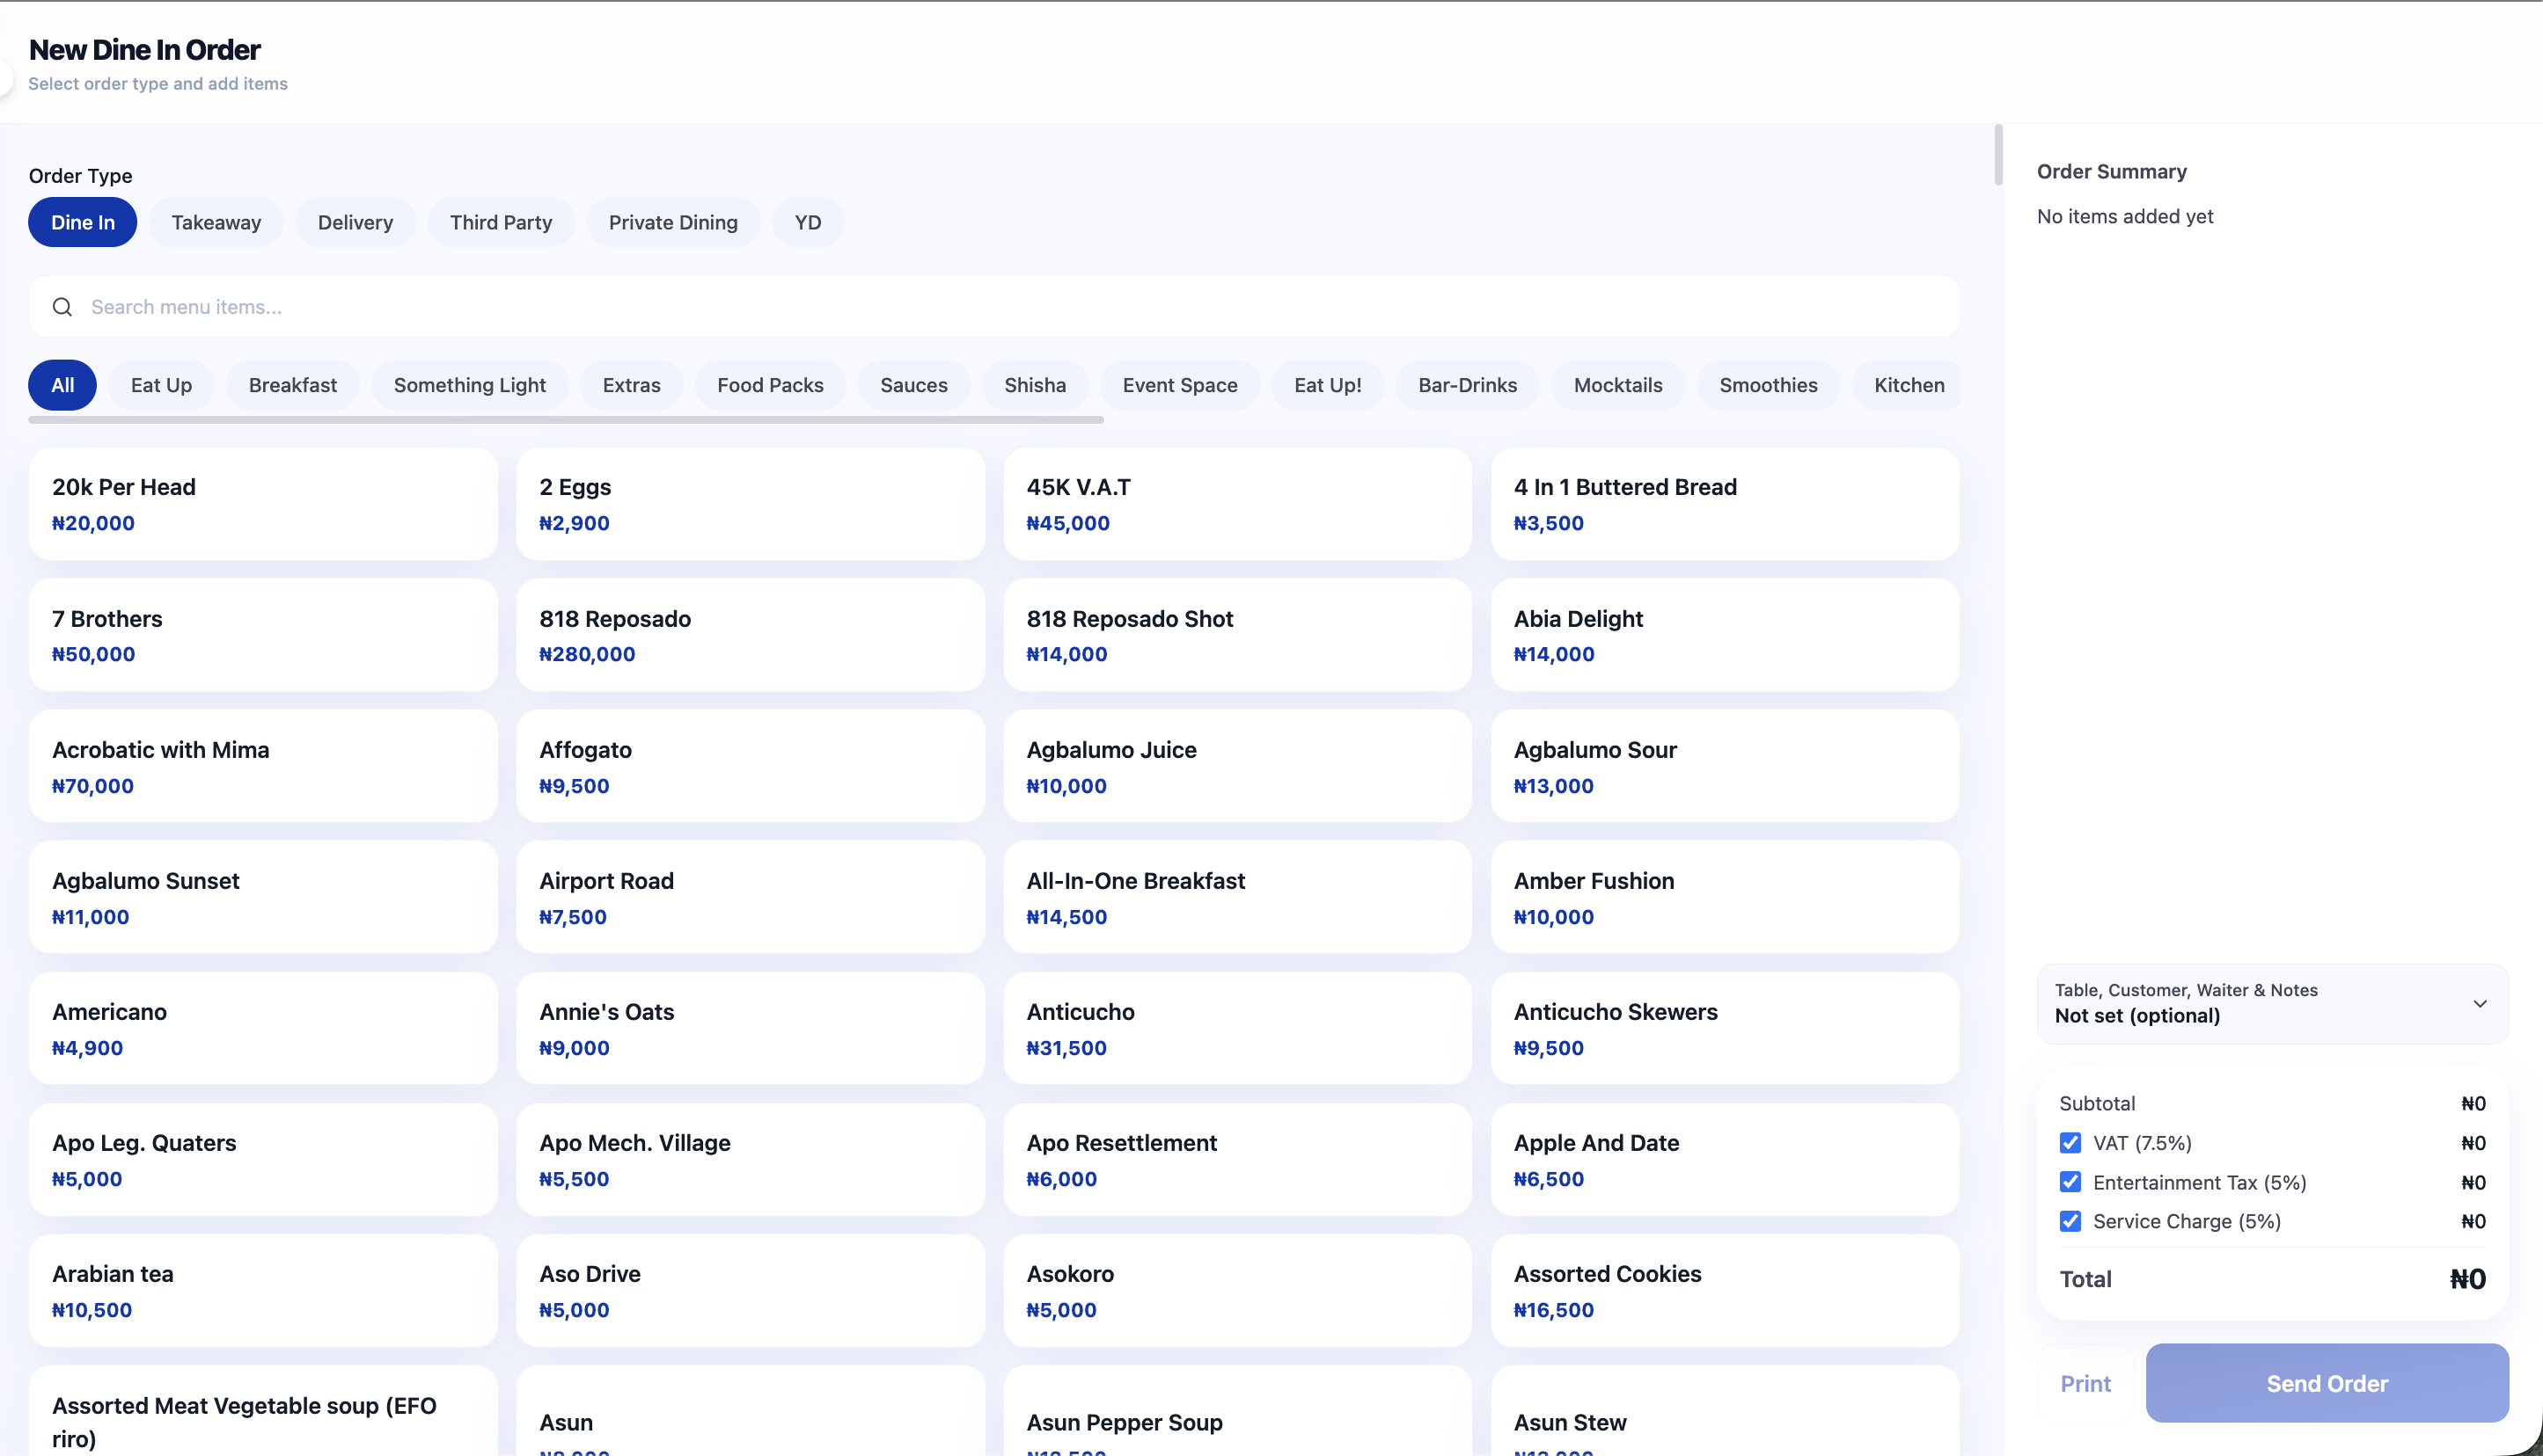The height and width of the screenshot is (1456, 2543).
Task: Select the YD order type
Action: (808, 222)
